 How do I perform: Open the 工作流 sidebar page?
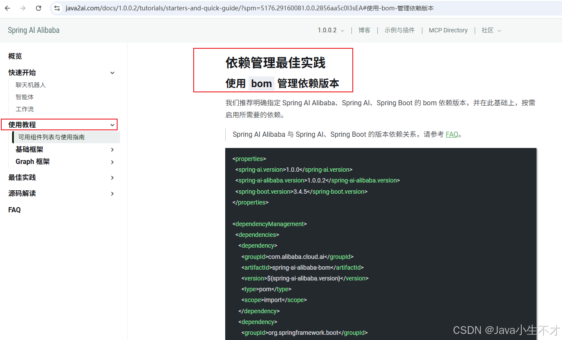coord(25,109)
